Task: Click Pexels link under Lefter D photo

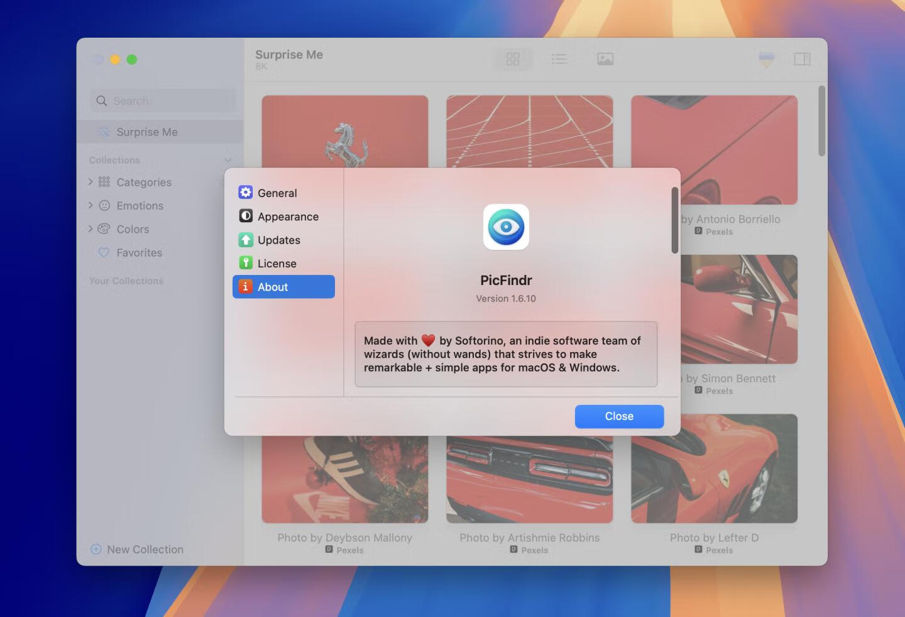Action: tap(714, 550)
